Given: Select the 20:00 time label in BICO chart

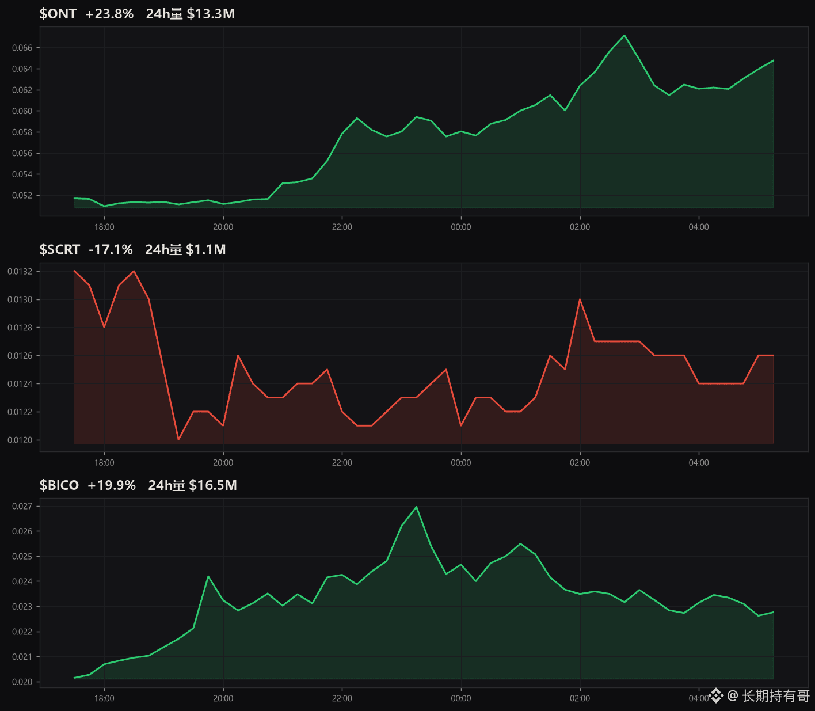Looking at the screenshot, I should click(223, 698).
